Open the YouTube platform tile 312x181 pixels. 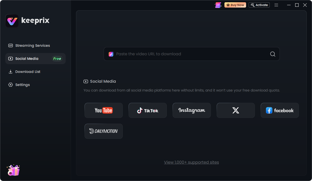[104, 110]
